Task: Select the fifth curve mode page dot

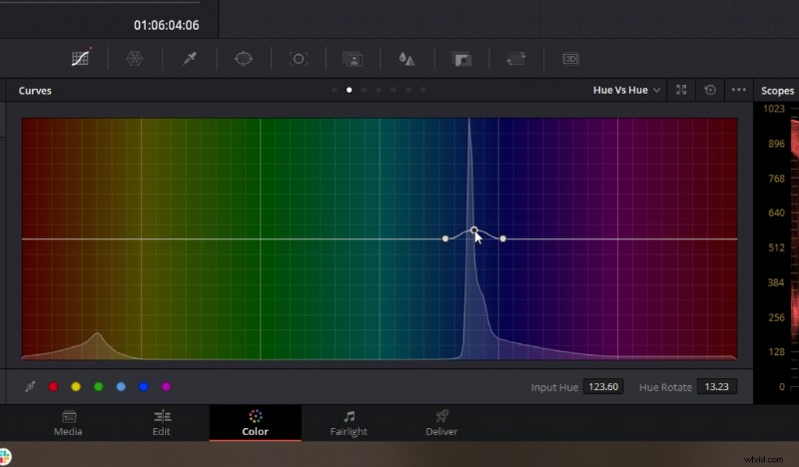Action: (x=394, y=90)
